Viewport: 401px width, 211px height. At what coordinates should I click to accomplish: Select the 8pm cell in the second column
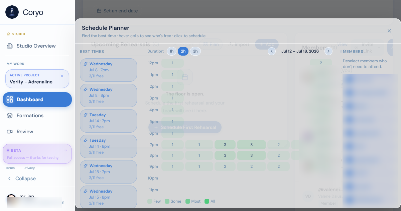click(x=199, y=155)
